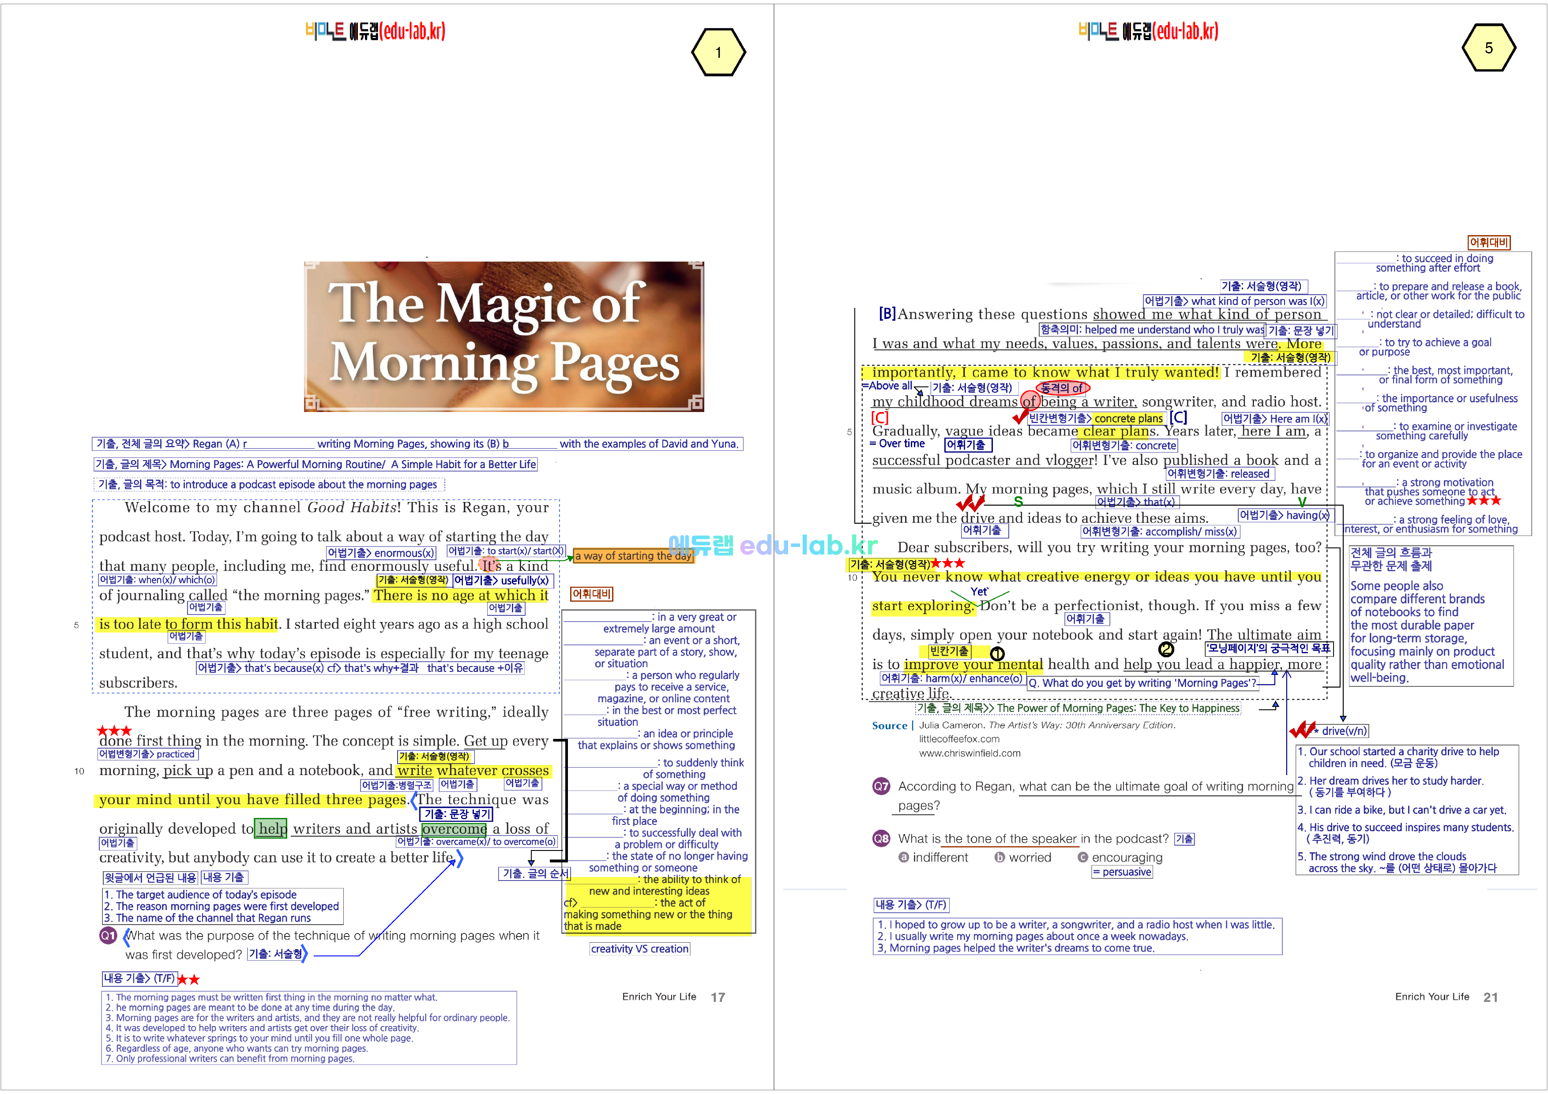
Task: Open the littlecoffeefox.com source link
Action: click(x=959, y=739)
